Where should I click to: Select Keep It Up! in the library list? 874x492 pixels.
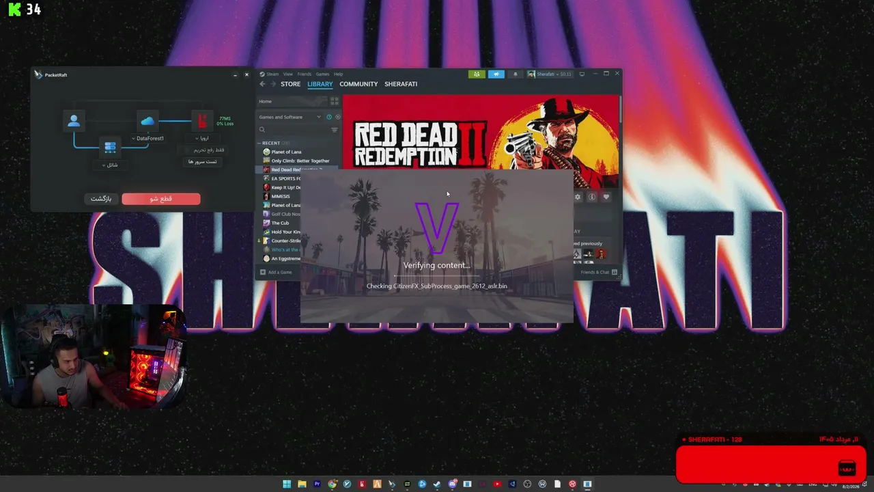281,187
